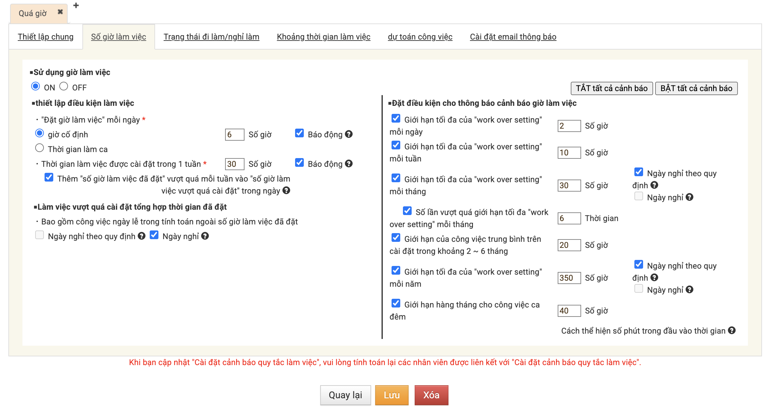Click help icon by monthly-row Ngày nghỉ checkbox
Viewport: 763px width, 414px height.
(689, 197)
